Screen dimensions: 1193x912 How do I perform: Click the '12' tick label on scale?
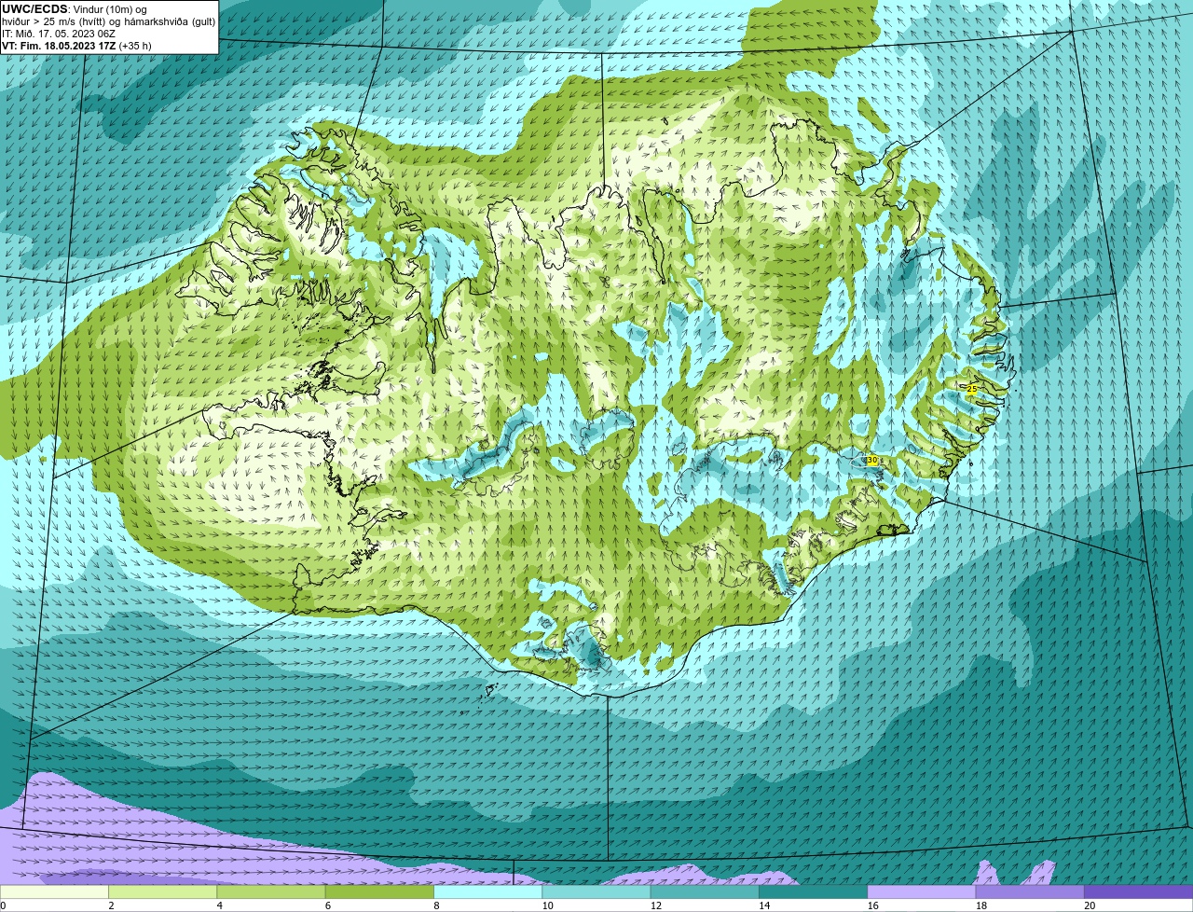pyautogui.click(x=654, y=905)
